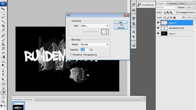Close the Animation (Frames) tab
Screen dimensions: 196x110
click(x=33, y=99)
